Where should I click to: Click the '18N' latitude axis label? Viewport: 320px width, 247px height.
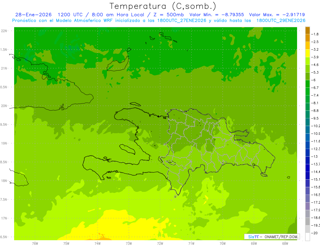(x=4, y=181)
